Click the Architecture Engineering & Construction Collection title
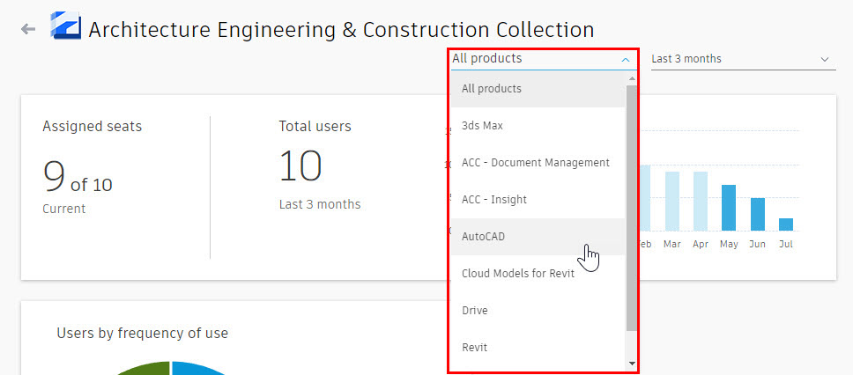The height and width of the screenshot is (375, 853). pos(341,29)
